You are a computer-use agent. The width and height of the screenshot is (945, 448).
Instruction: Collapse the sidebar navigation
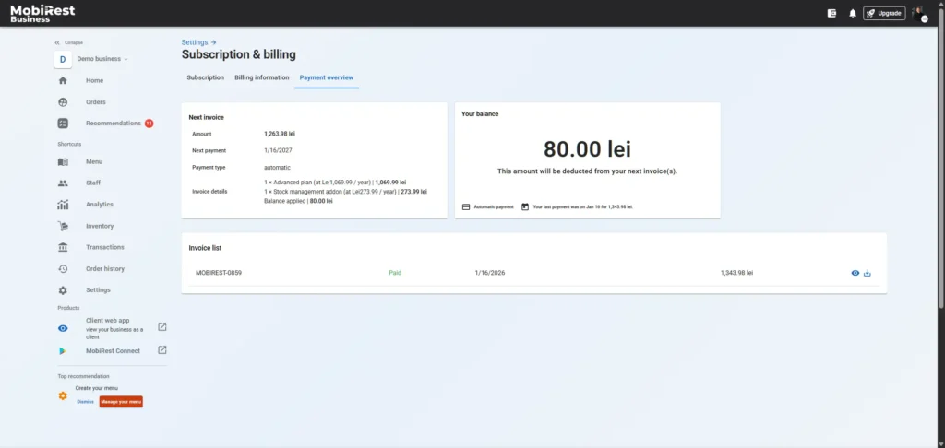(x=70, y=42)
